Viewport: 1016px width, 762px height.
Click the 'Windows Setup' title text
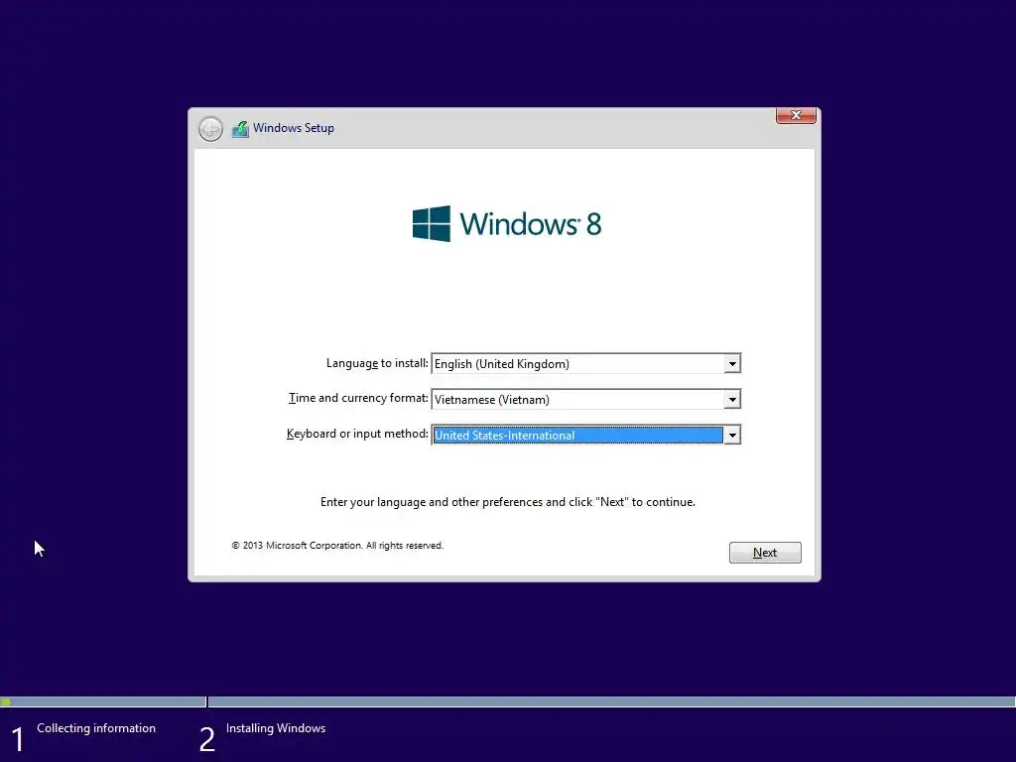294,128
